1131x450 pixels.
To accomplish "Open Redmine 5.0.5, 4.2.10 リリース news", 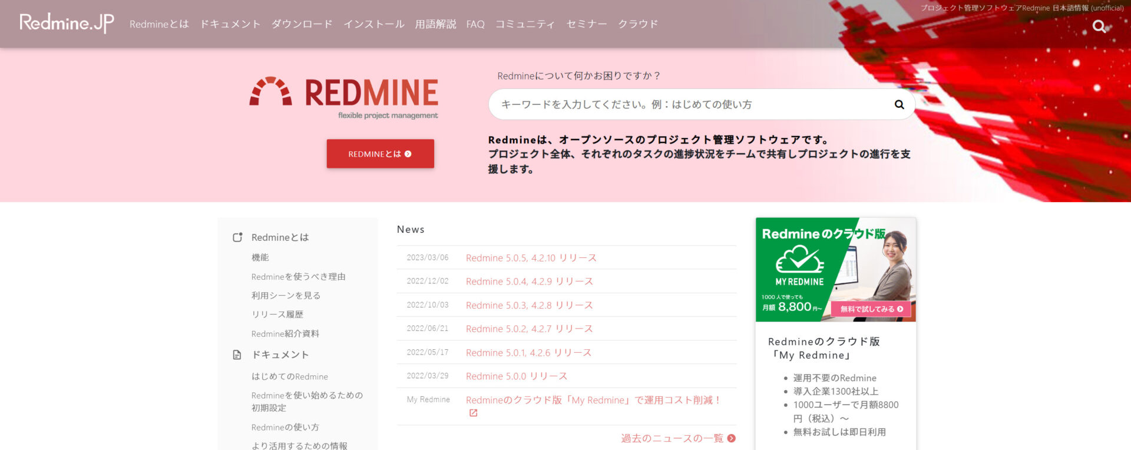I will pos(531,258).
